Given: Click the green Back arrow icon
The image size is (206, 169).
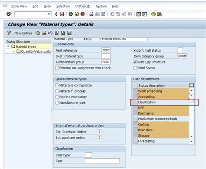Looking at the screenshot, I should (x=70, y=14).
